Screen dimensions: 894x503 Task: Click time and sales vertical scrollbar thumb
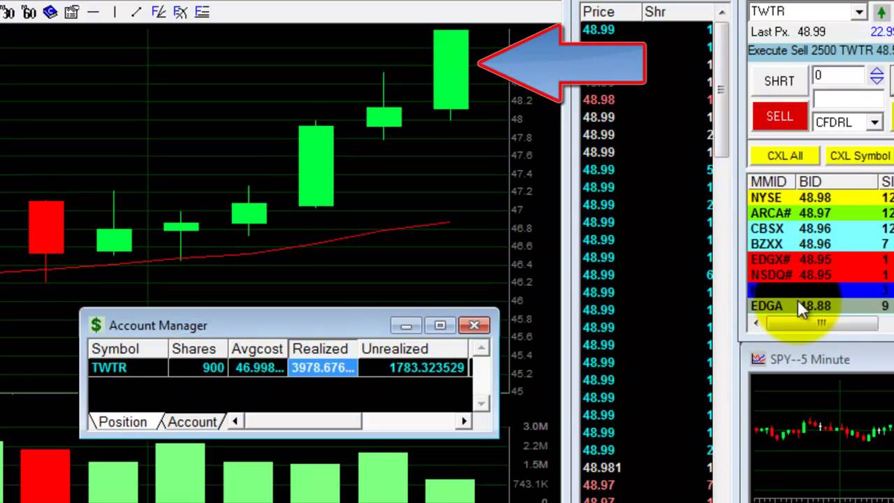tap(720, 89)
